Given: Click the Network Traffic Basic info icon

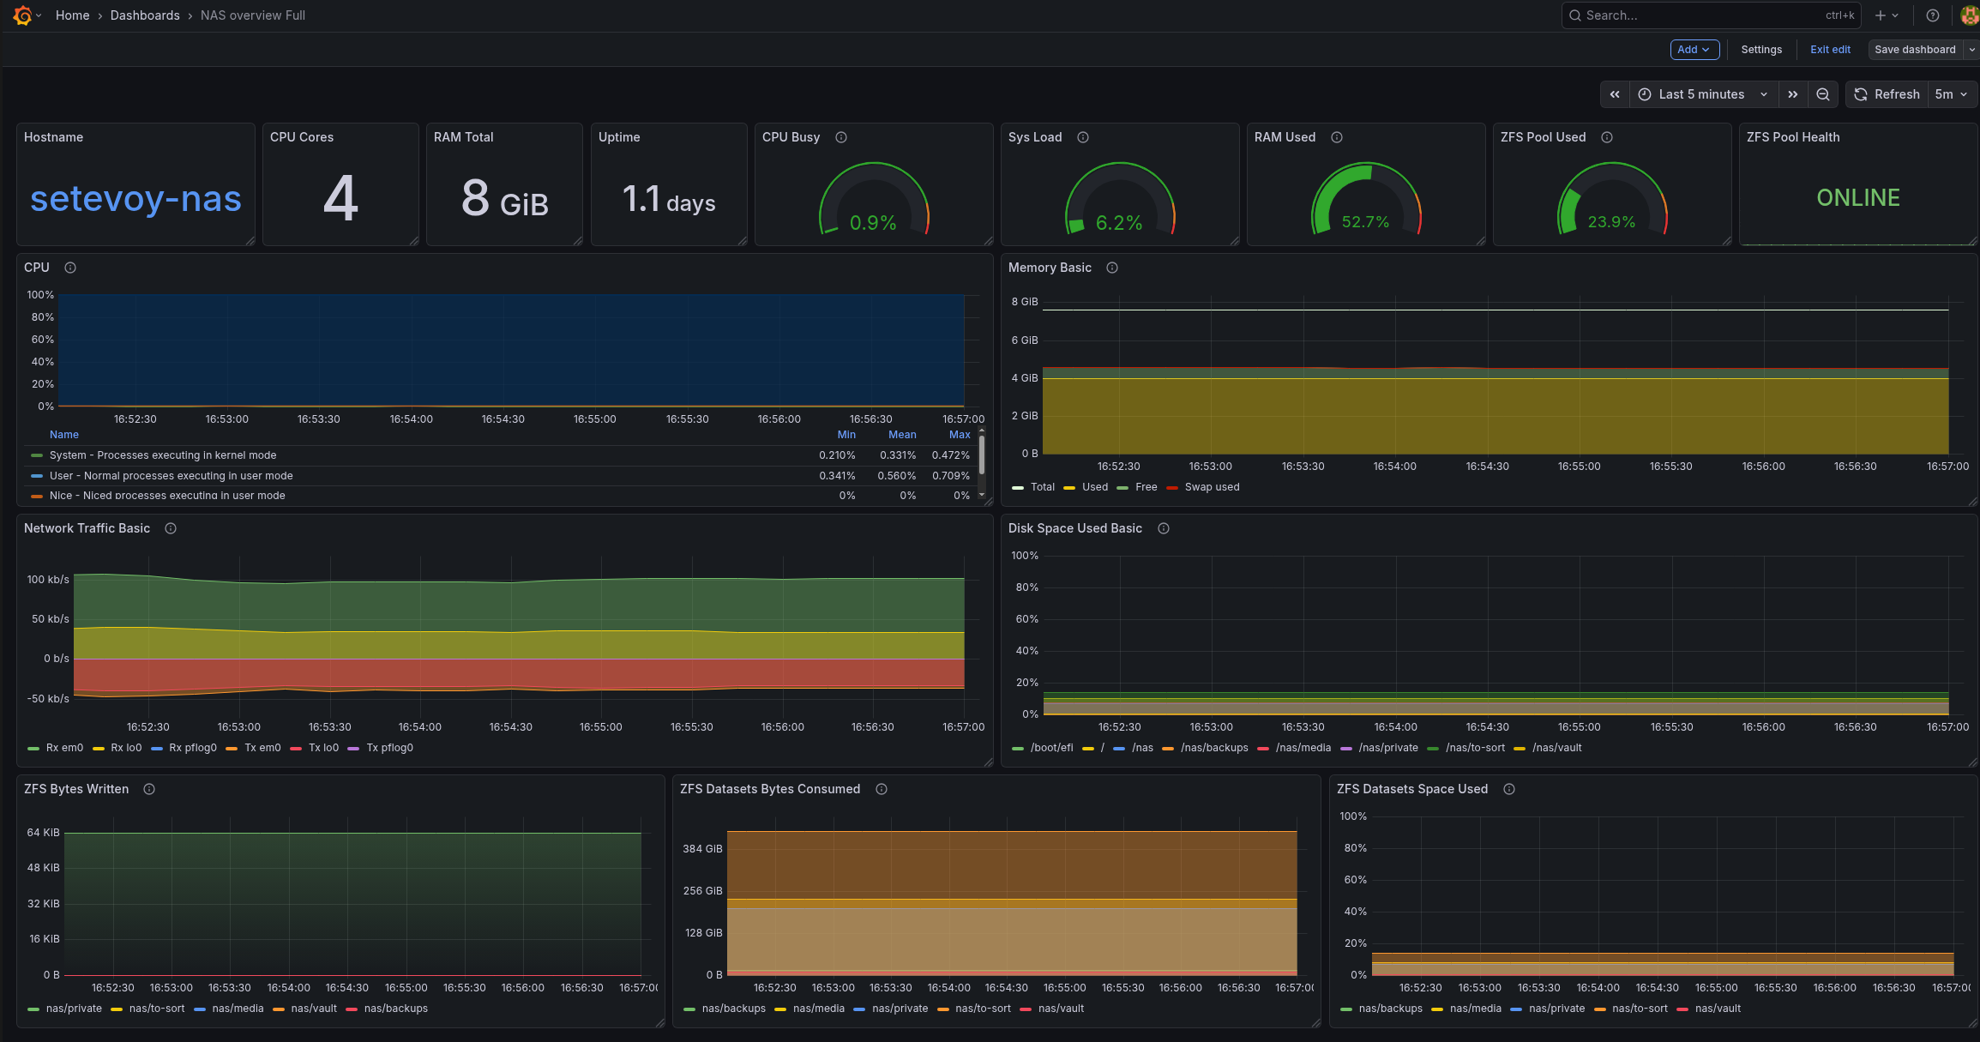Looking at the screenshot, I should [171, 528].
